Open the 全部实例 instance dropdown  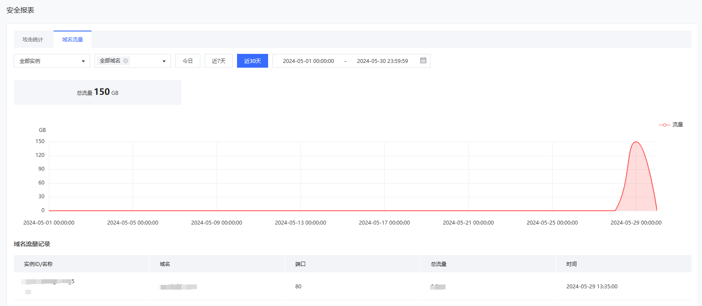click(52, 61)
